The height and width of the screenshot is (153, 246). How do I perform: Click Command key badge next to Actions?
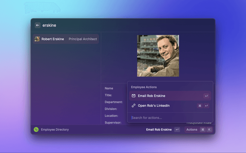coord(203,130)
